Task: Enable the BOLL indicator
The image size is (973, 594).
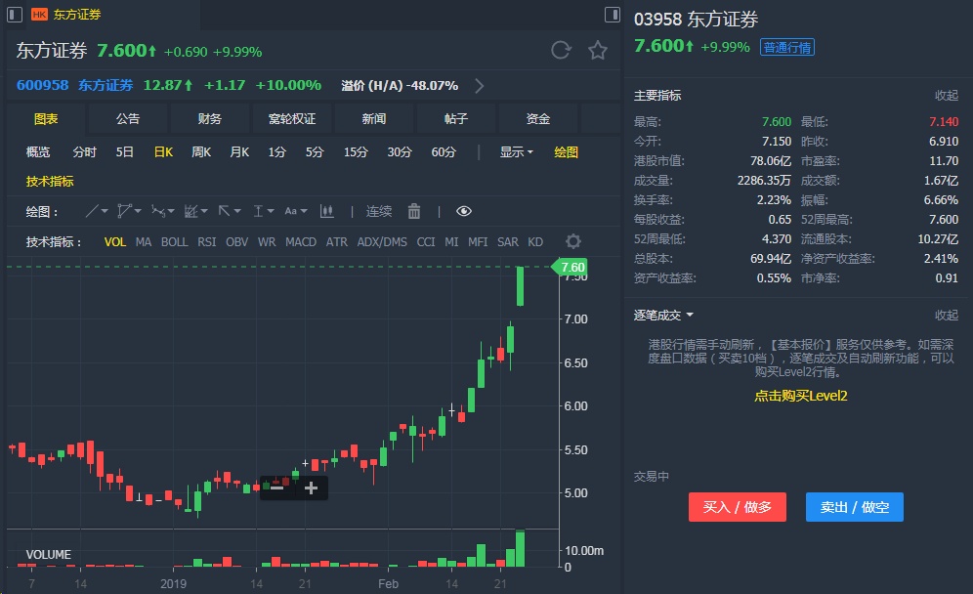Action: coord(174,242)
